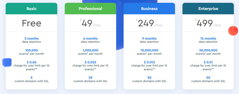Select the Basic plan header
Screen dimensions: 239x94
click(x=31, y=9)
